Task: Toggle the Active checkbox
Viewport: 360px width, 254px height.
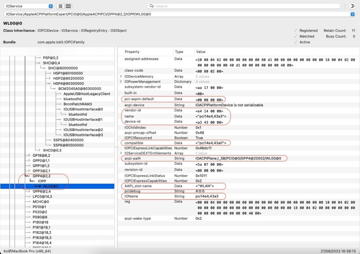Action: coord(295,42)
